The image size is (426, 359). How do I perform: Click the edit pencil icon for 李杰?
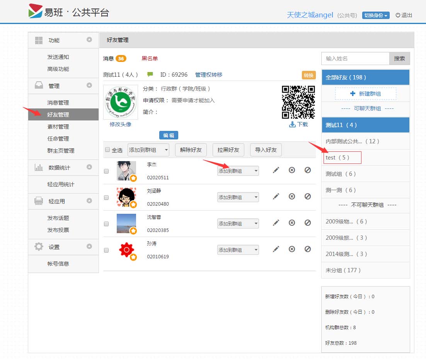click(x=276, y=170)
